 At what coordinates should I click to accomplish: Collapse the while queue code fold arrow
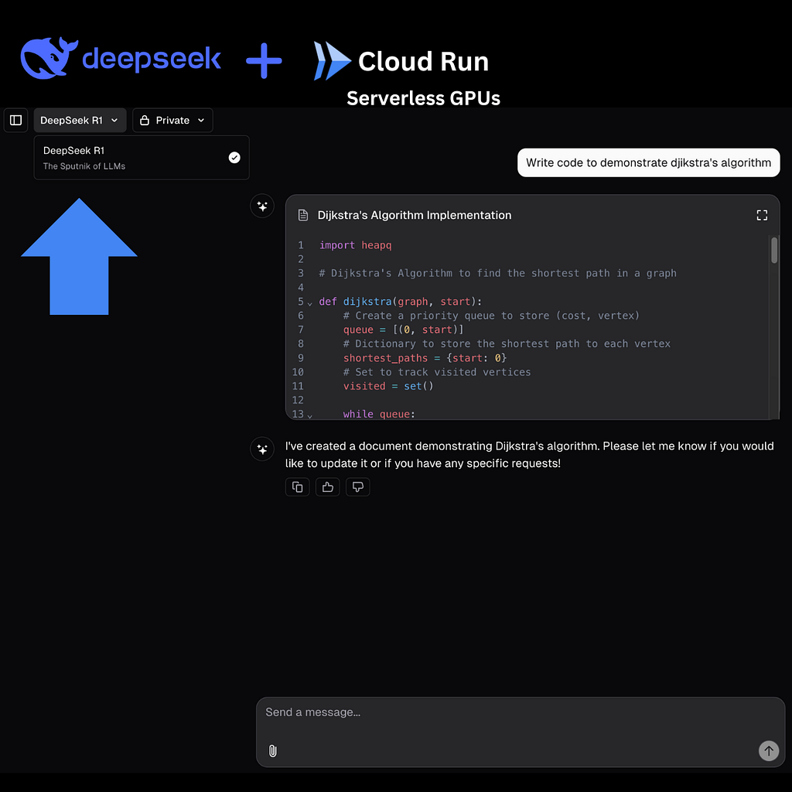[x=309, y=415]
